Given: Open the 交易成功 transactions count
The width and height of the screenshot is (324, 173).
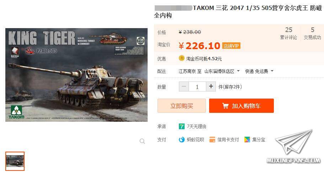Looking at the screenshot, I should click(x=312, y=33).
